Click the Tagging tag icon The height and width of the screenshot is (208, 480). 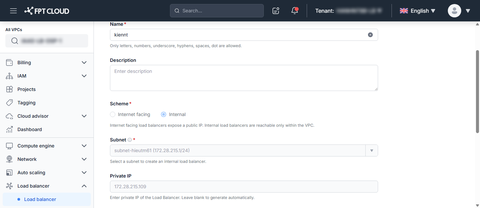pos(9,103)
